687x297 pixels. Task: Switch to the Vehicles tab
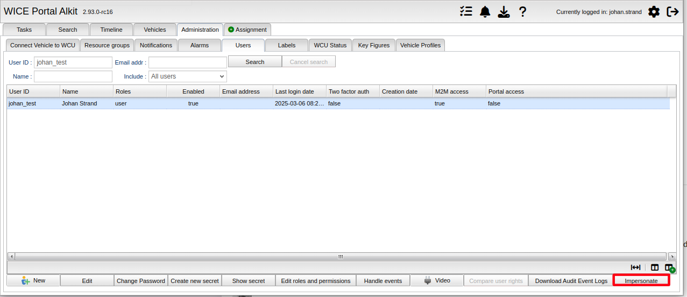(x=155, y=30)
